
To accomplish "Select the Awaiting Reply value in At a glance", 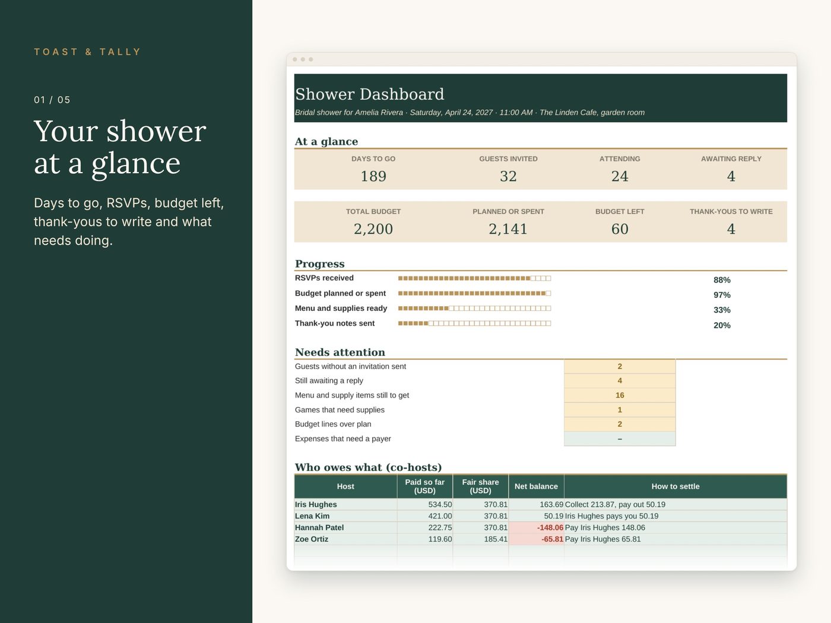I will (x=731, y=176).
